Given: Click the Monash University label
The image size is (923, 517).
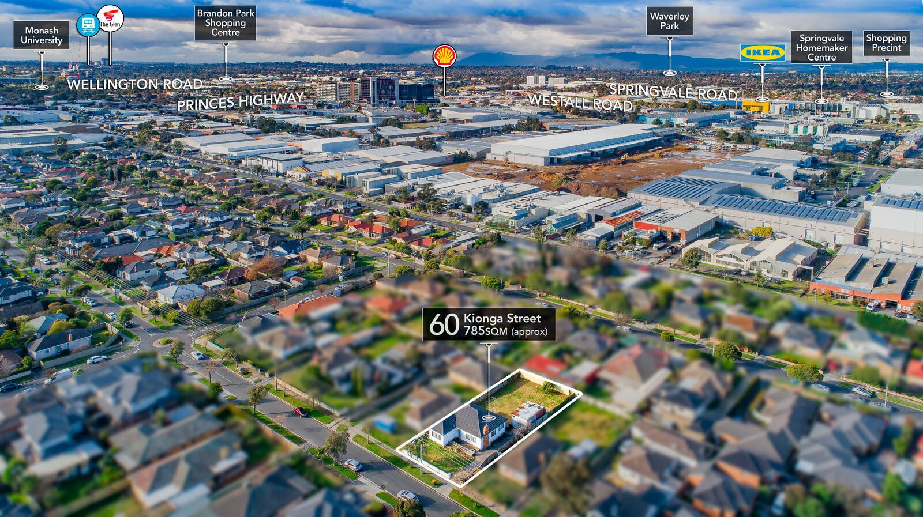Looking at the screenshot, I should tap(42, 35).
